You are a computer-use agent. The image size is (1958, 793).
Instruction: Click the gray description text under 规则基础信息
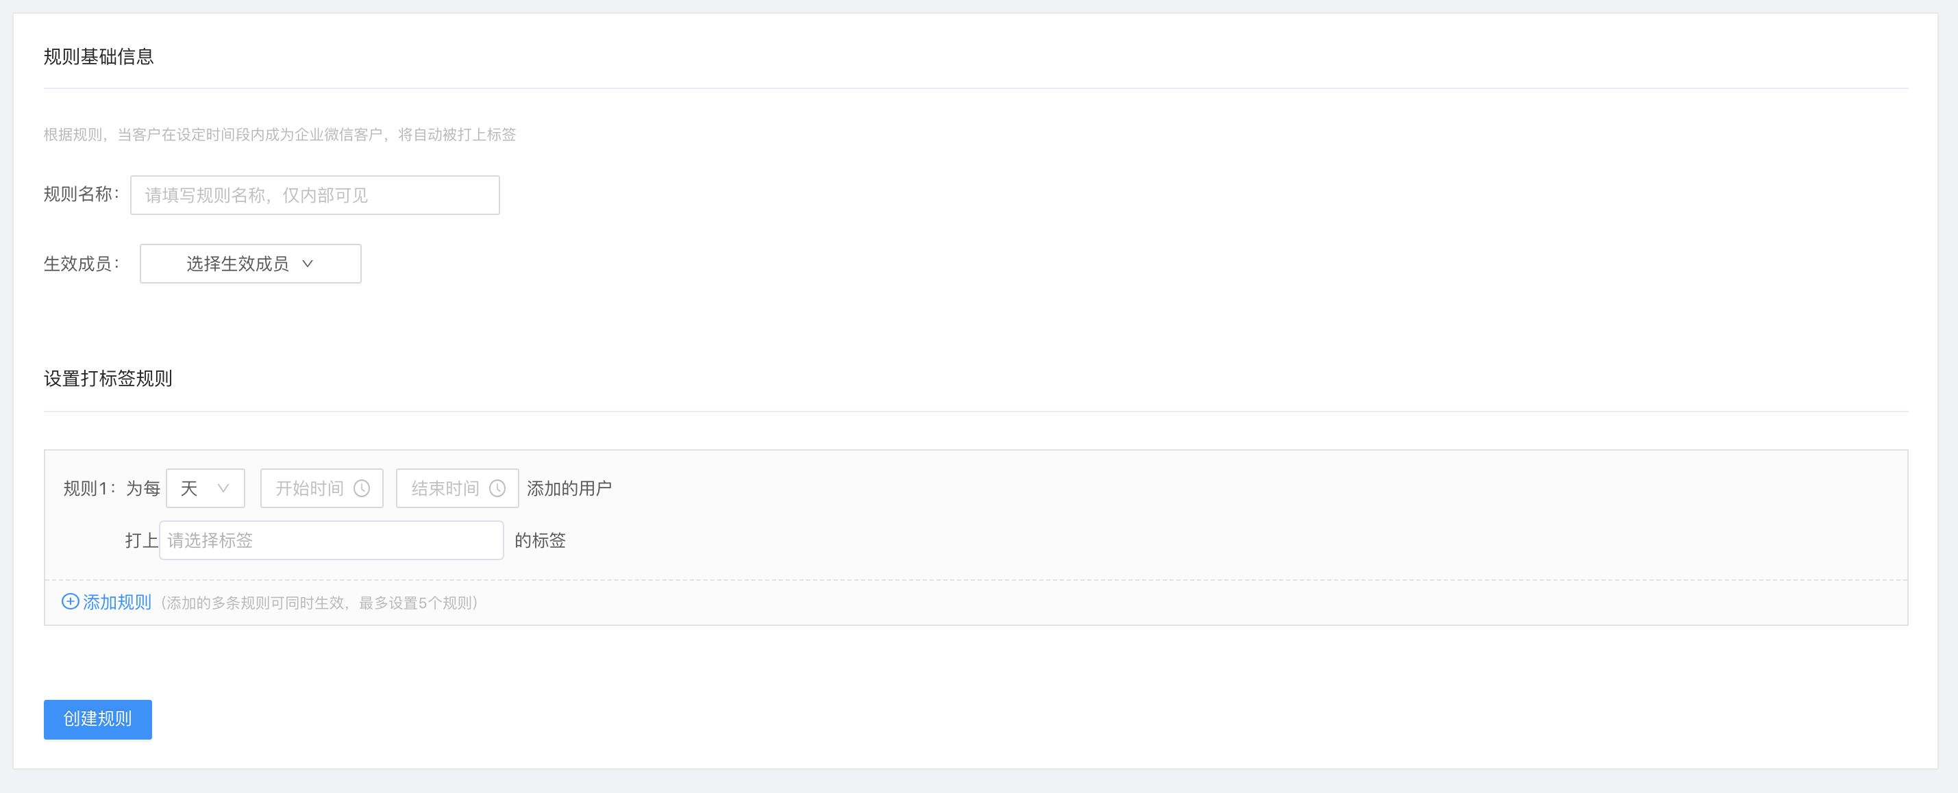tap(280, 134)
